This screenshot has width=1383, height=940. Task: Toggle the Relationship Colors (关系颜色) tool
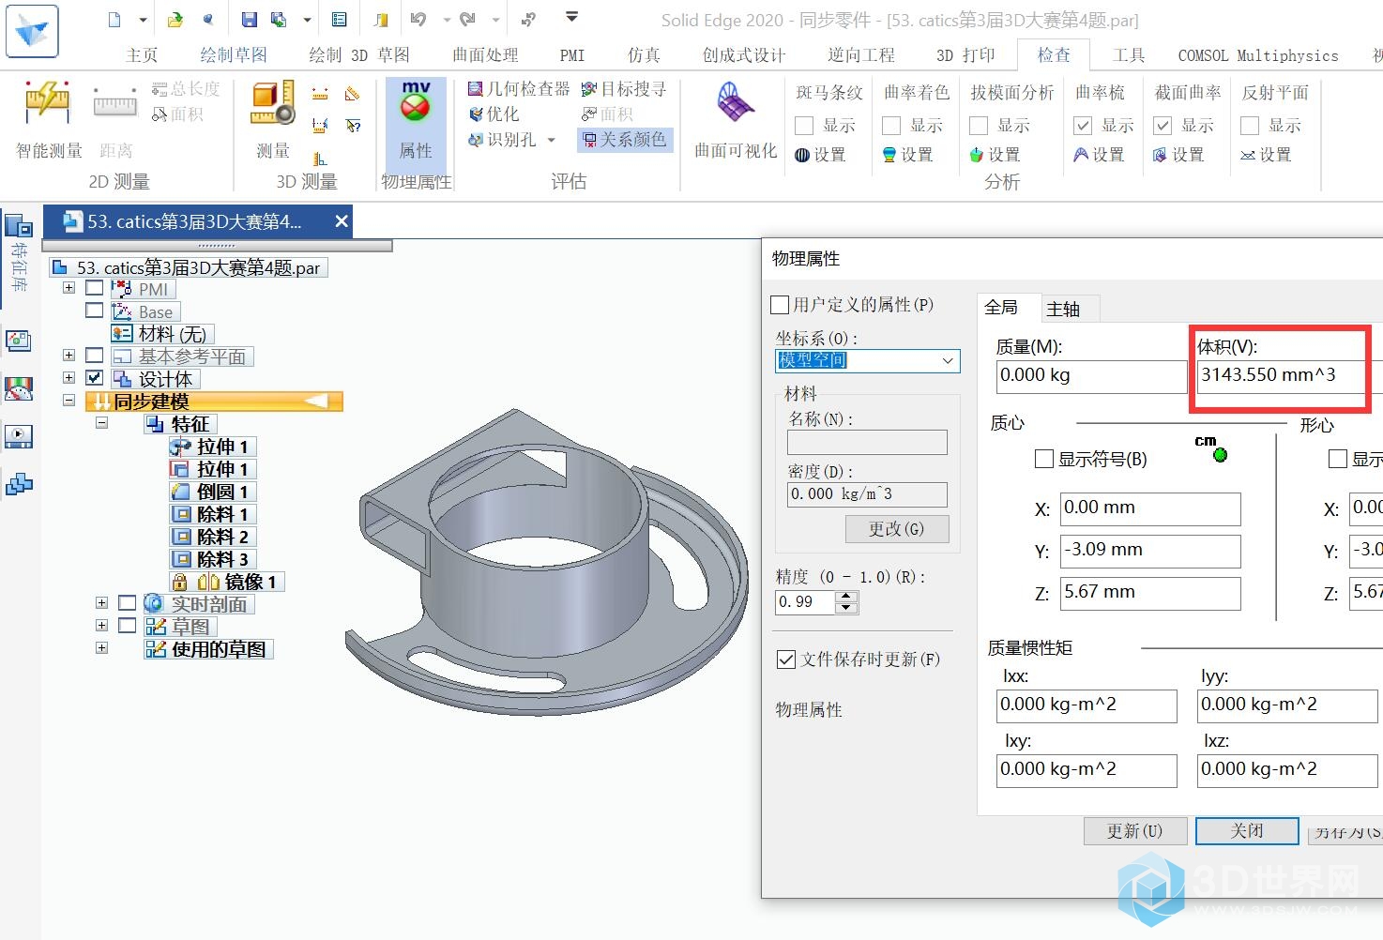coord(625,139)
